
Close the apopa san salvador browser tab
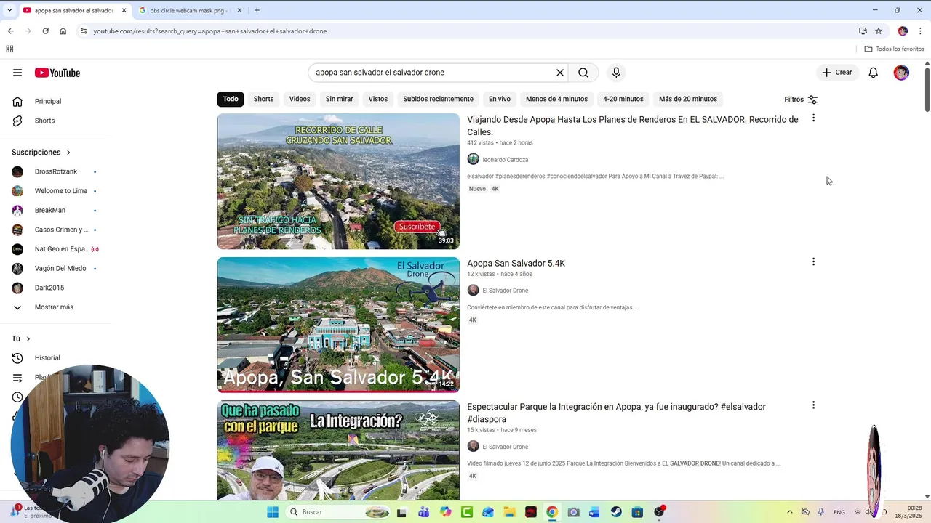124,10
